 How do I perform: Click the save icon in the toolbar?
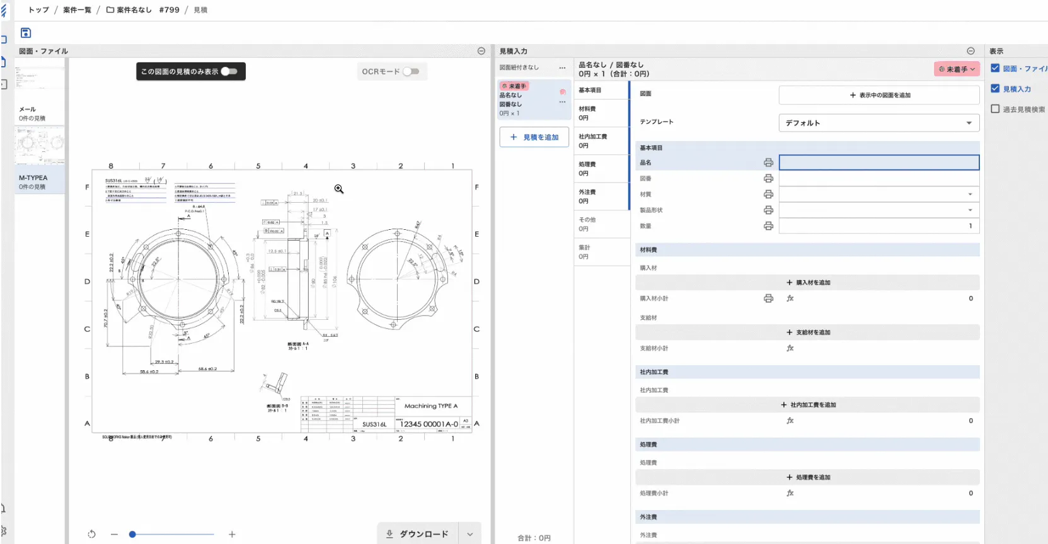click(x=26, y=33)
